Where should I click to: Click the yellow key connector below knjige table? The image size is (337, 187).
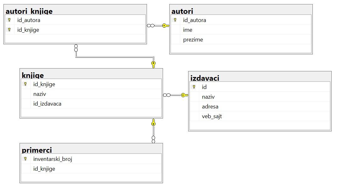(x=153, y=123)
